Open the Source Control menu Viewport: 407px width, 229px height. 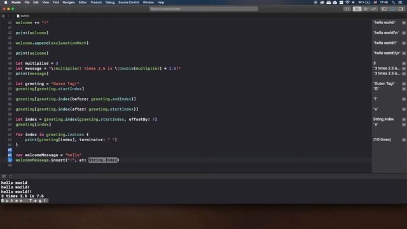coord(128,3)
